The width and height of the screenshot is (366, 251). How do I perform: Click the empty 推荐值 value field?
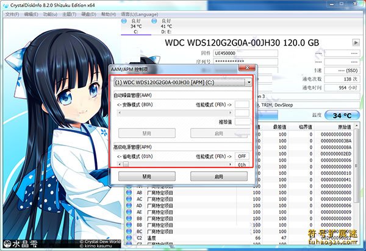click(x=242, y=122)
